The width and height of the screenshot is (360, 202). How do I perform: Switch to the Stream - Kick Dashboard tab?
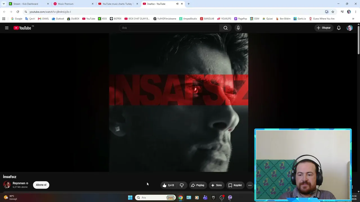tap(28, 4)
